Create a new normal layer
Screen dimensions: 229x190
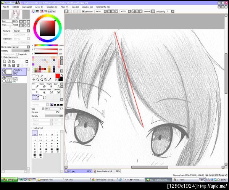[5, 61]
